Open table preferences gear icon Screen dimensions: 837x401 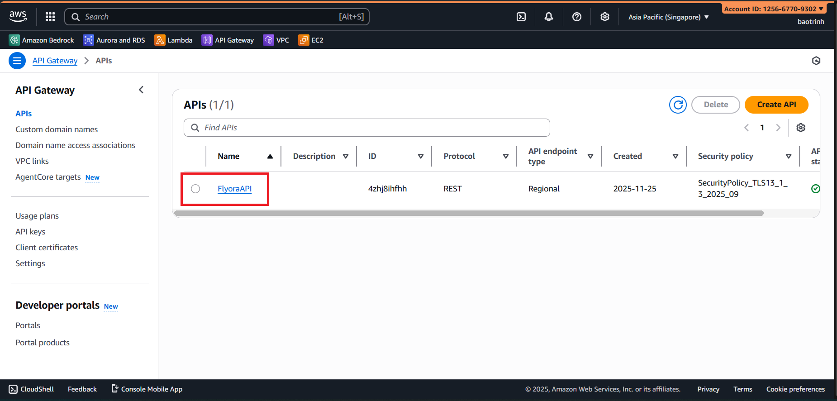pyautogui.click(x=801, y=128)
